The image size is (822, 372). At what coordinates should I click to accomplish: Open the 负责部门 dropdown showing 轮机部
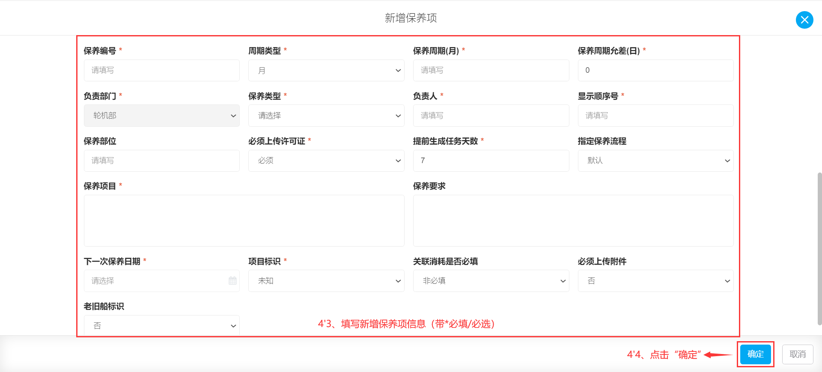point(161,116)
